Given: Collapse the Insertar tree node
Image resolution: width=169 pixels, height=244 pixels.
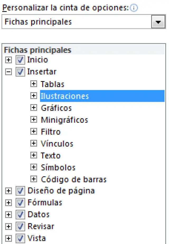Looking at the screenshot, I should (x=9, y=72).
